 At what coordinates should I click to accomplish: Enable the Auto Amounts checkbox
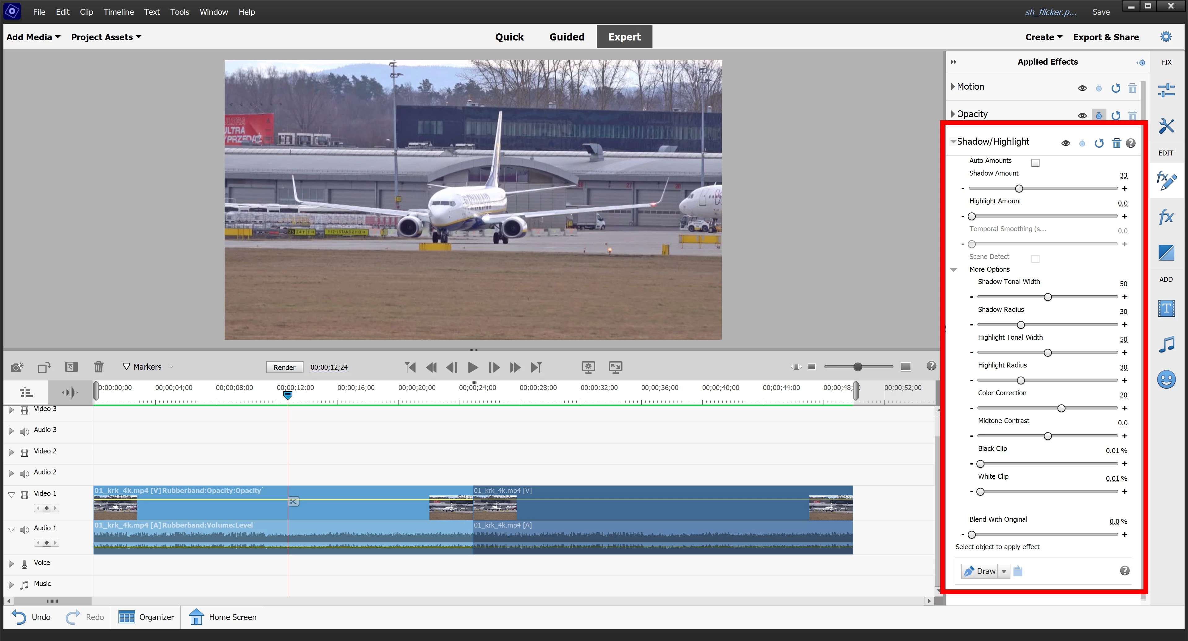[x=1035, y=163]
